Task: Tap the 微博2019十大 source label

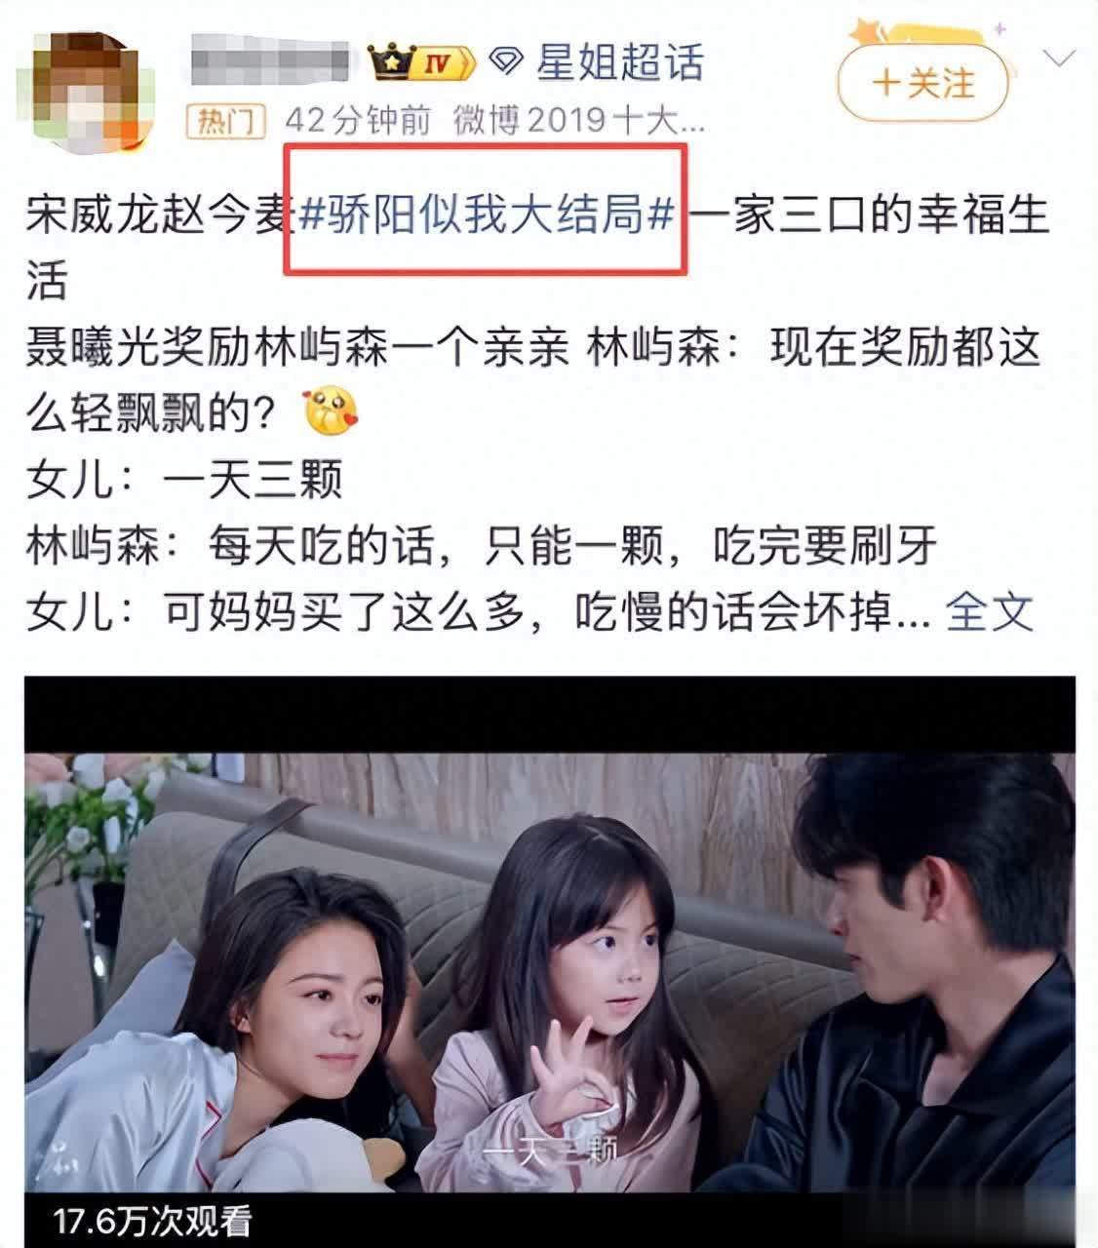Action: pos(579,122)
